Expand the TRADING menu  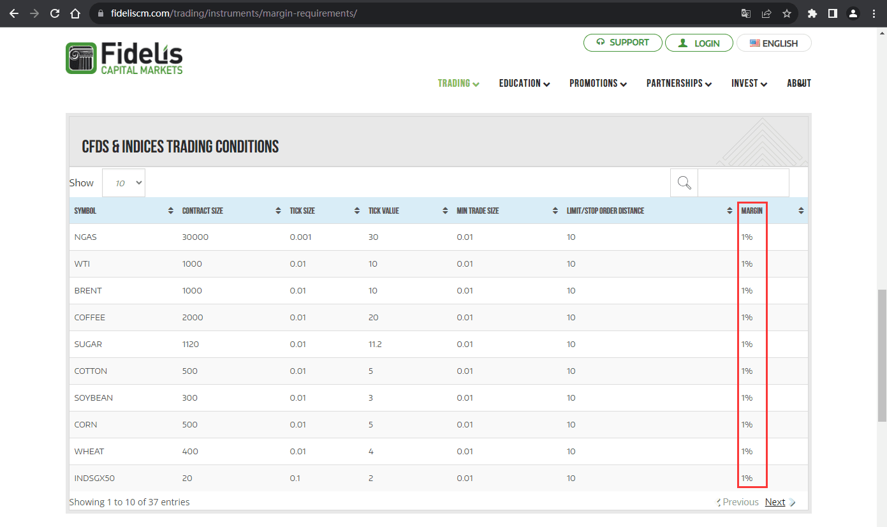[458, 84]
